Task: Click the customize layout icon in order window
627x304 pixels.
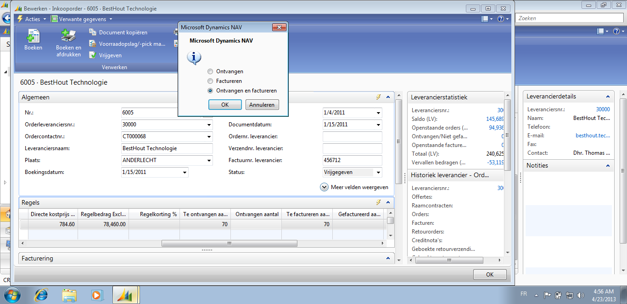Action: [485, 19]
